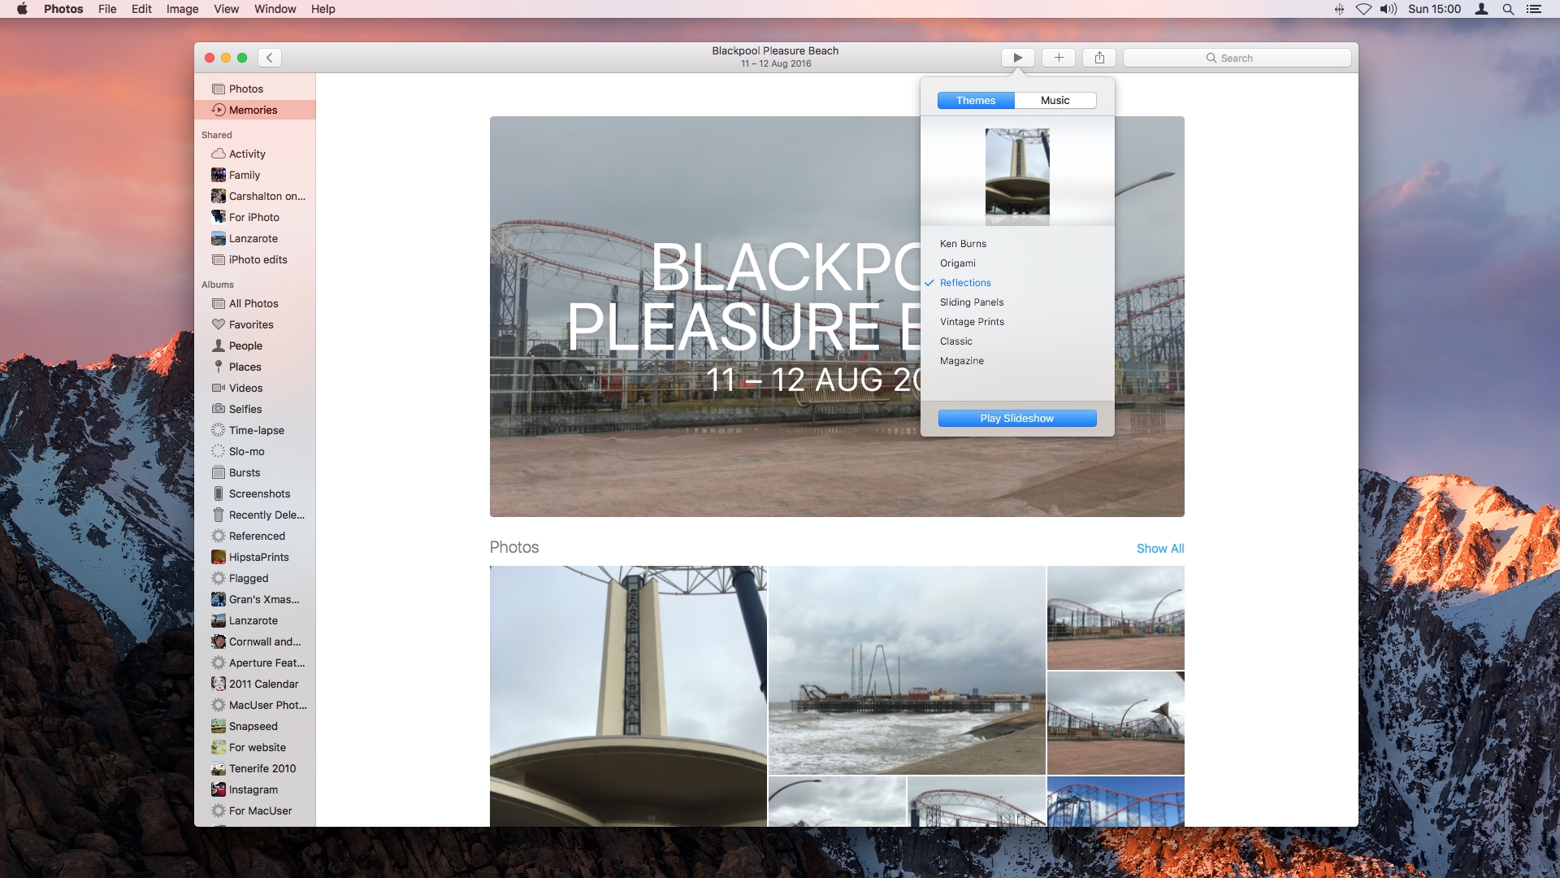Choose the Sliding Panels theme
This screenshot has height=878, width=1560.
click(x=972, y=302)
